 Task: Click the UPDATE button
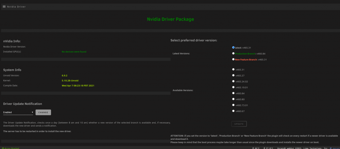click(239, 124)
